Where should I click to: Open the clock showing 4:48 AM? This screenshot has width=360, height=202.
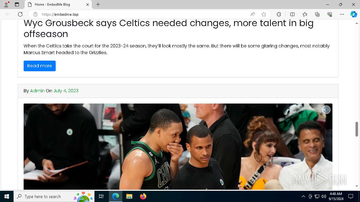[336, 196]
